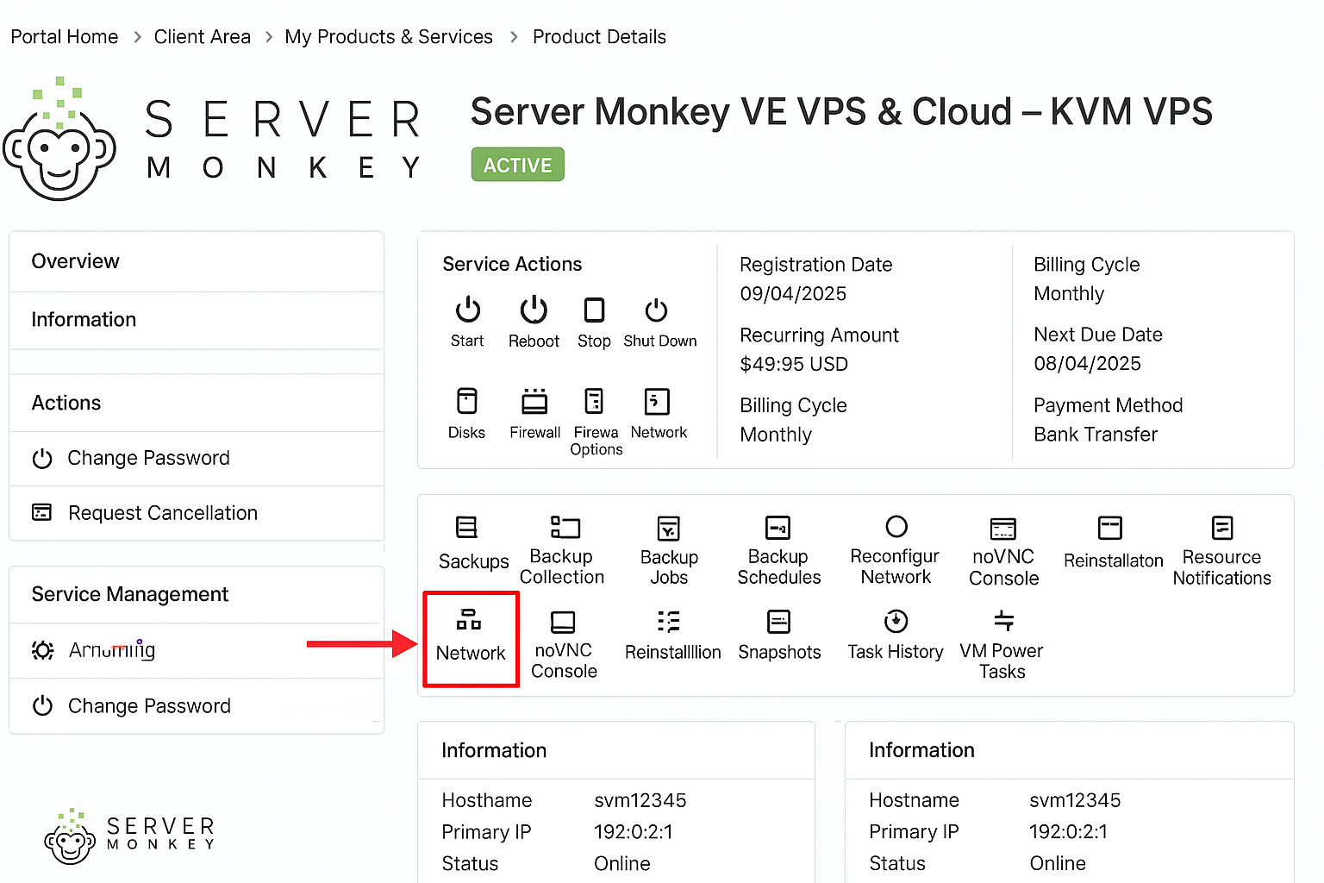The image size is (1324, 883).
Task: Click Online status in right Information panel
Action: pos(1058,864)
